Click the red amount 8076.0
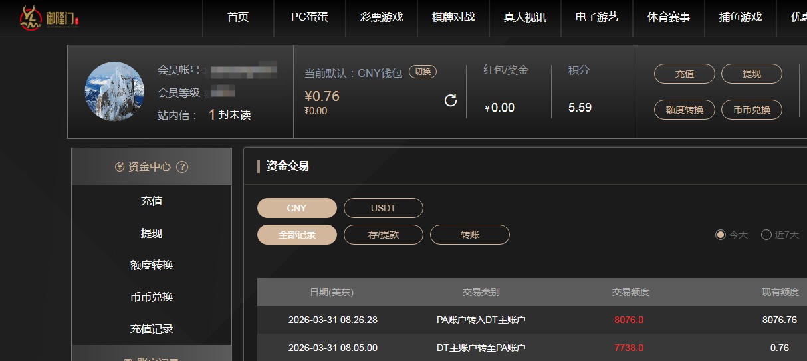 [629, 320]
